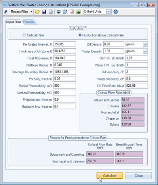
Task: Click the Endpoint kro input field
Action: click(65, 99)
